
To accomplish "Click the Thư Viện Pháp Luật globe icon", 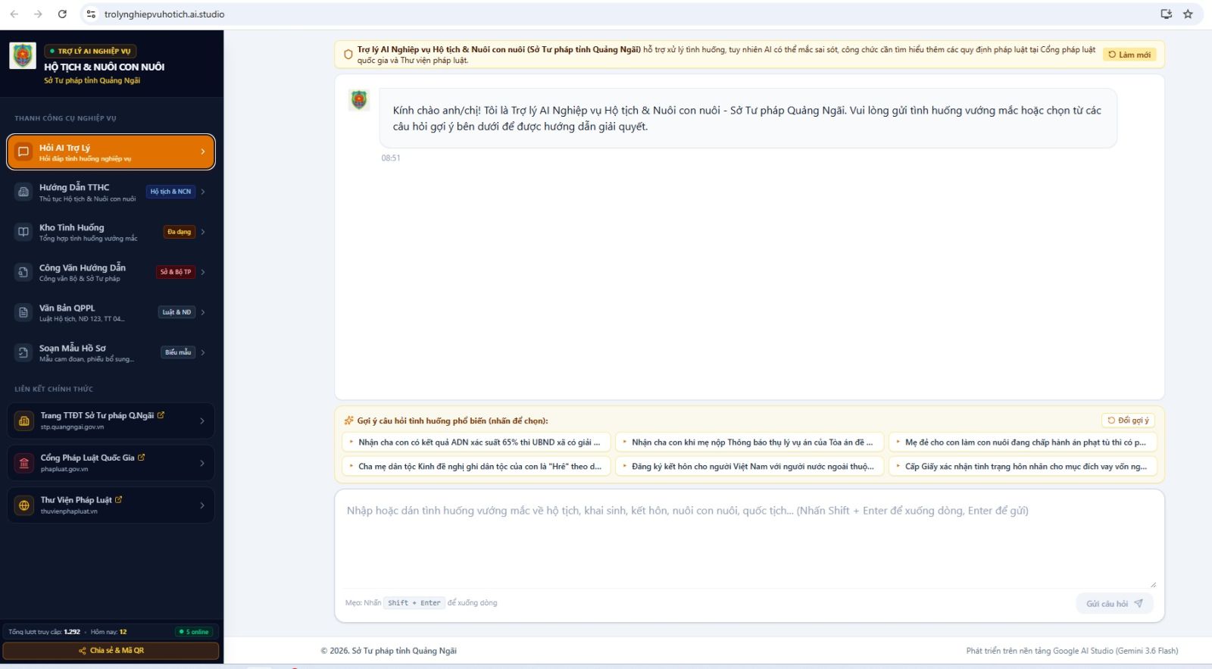I will pyautogui.click(x=24, y=505).
